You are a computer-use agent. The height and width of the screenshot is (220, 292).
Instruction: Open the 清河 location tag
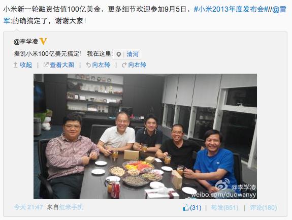pos(133,54)
